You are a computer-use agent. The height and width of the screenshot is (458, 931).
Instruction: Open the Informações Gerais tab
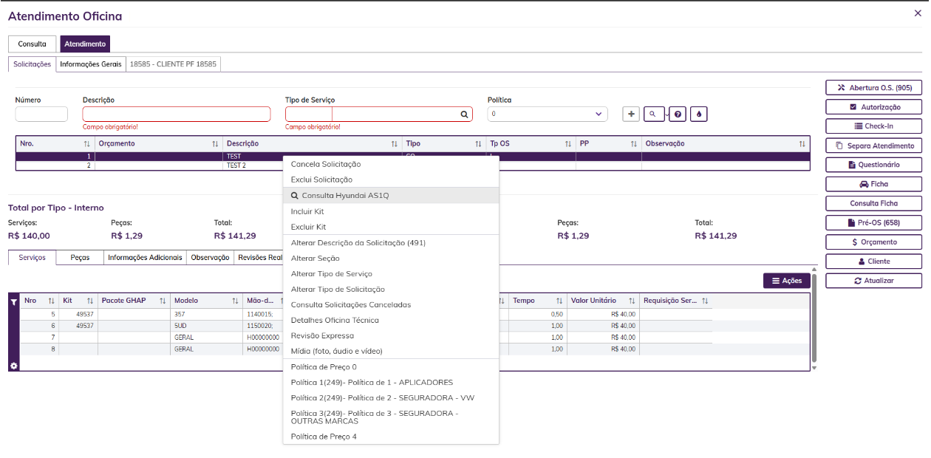[91, 64]
